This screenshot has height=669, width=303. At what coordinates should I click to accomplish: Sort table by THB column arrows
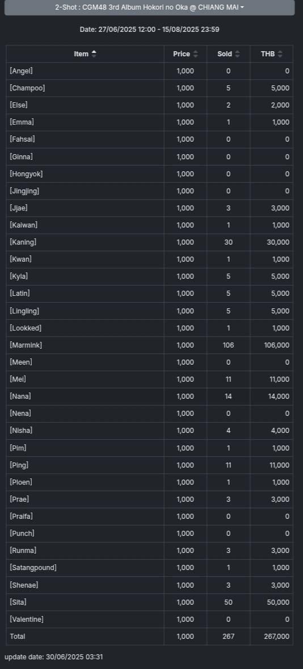pos(280,53)
